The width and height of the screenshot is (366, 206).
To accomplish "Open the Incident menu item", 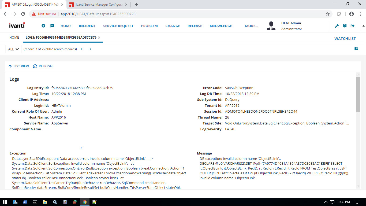I will click(87, 26).
